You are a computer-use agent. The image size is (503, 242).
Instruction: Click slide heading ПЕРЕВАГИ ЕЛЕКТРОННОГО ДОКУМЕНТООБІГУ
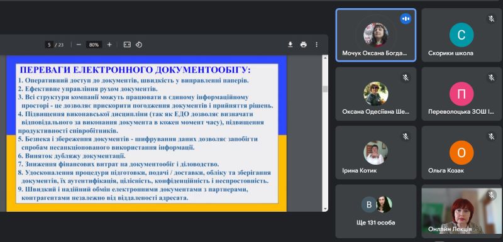coord(135,70)
